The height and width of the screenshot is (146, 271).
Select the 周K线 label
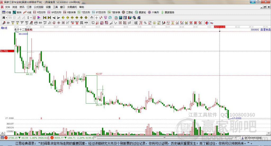[4, 28]
